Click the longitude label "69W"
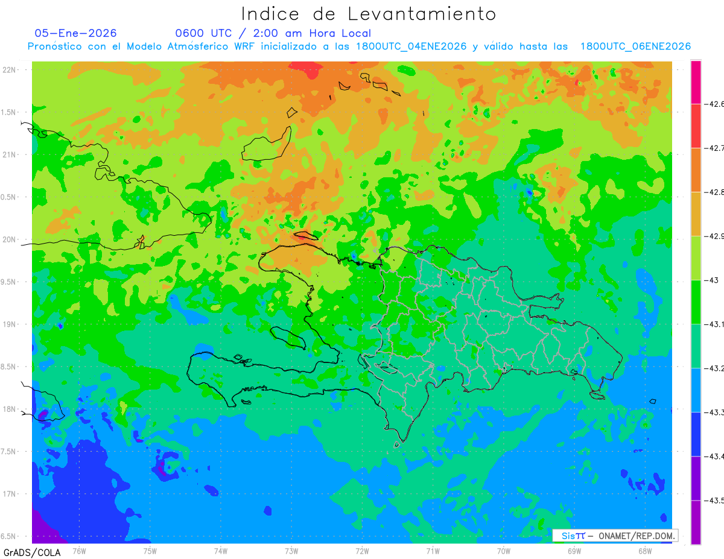Screen dimensions: 724x559 coord(574,551)
